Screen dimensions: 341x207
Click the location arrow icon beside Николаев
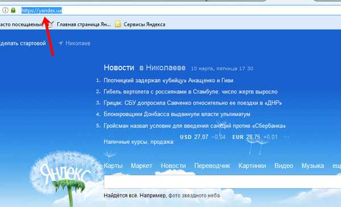click(x=61, y=43)
